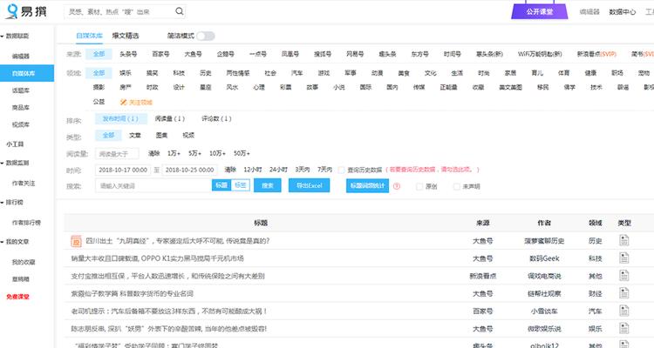Screen dimensions: 654x348
Task: Click the 关注领域 link
Action: pyautogui.click(x=140, y=102)
